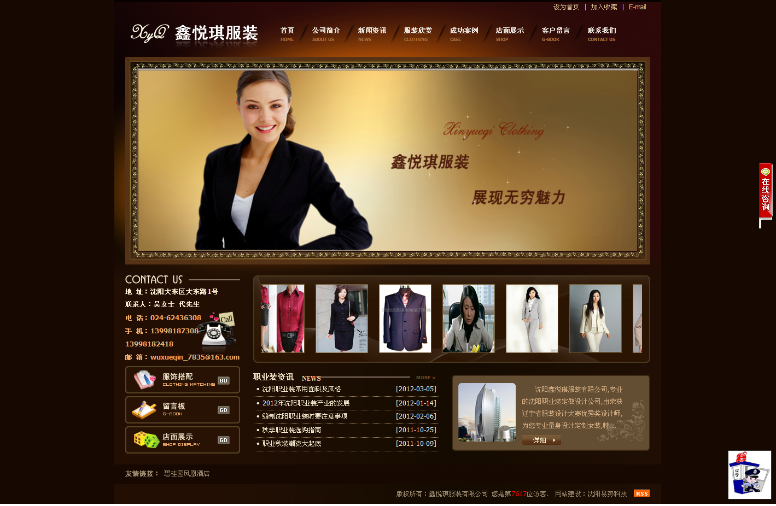Click contact names 吴女士 代先生
776x506 pixels.
pyautogui.click(x=177, y=304)
